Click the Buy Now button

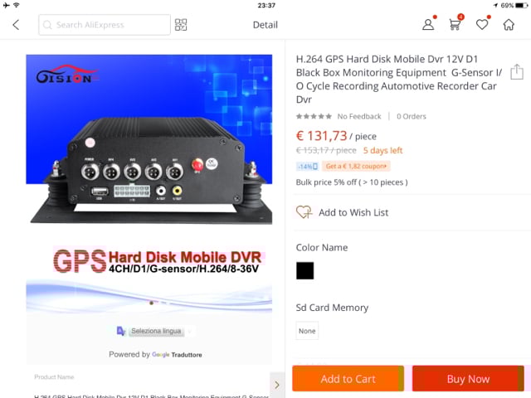click(x=468, y=379)
